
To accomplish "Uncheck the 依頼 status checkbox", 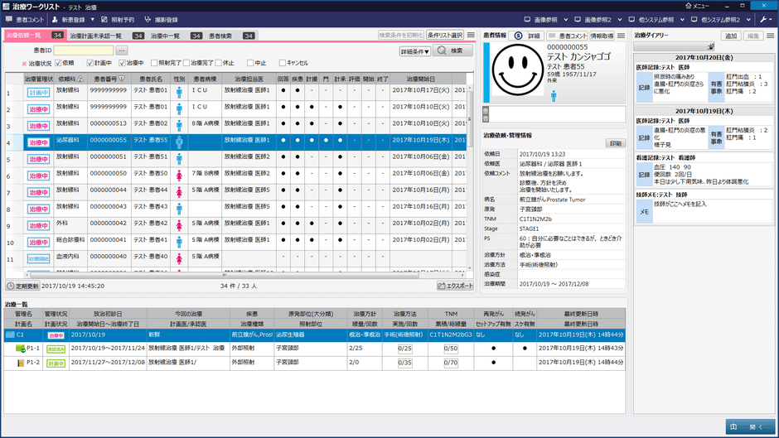I will 58,63.
